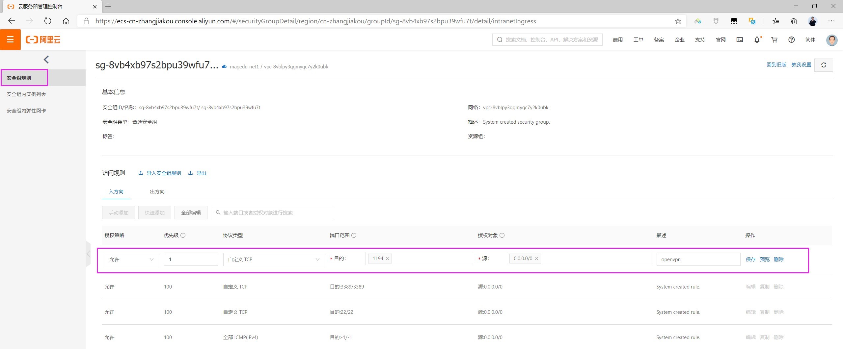Click 编辑 on the 3389/3389 rule
The image size is (843, 349).
pos(750,287)
